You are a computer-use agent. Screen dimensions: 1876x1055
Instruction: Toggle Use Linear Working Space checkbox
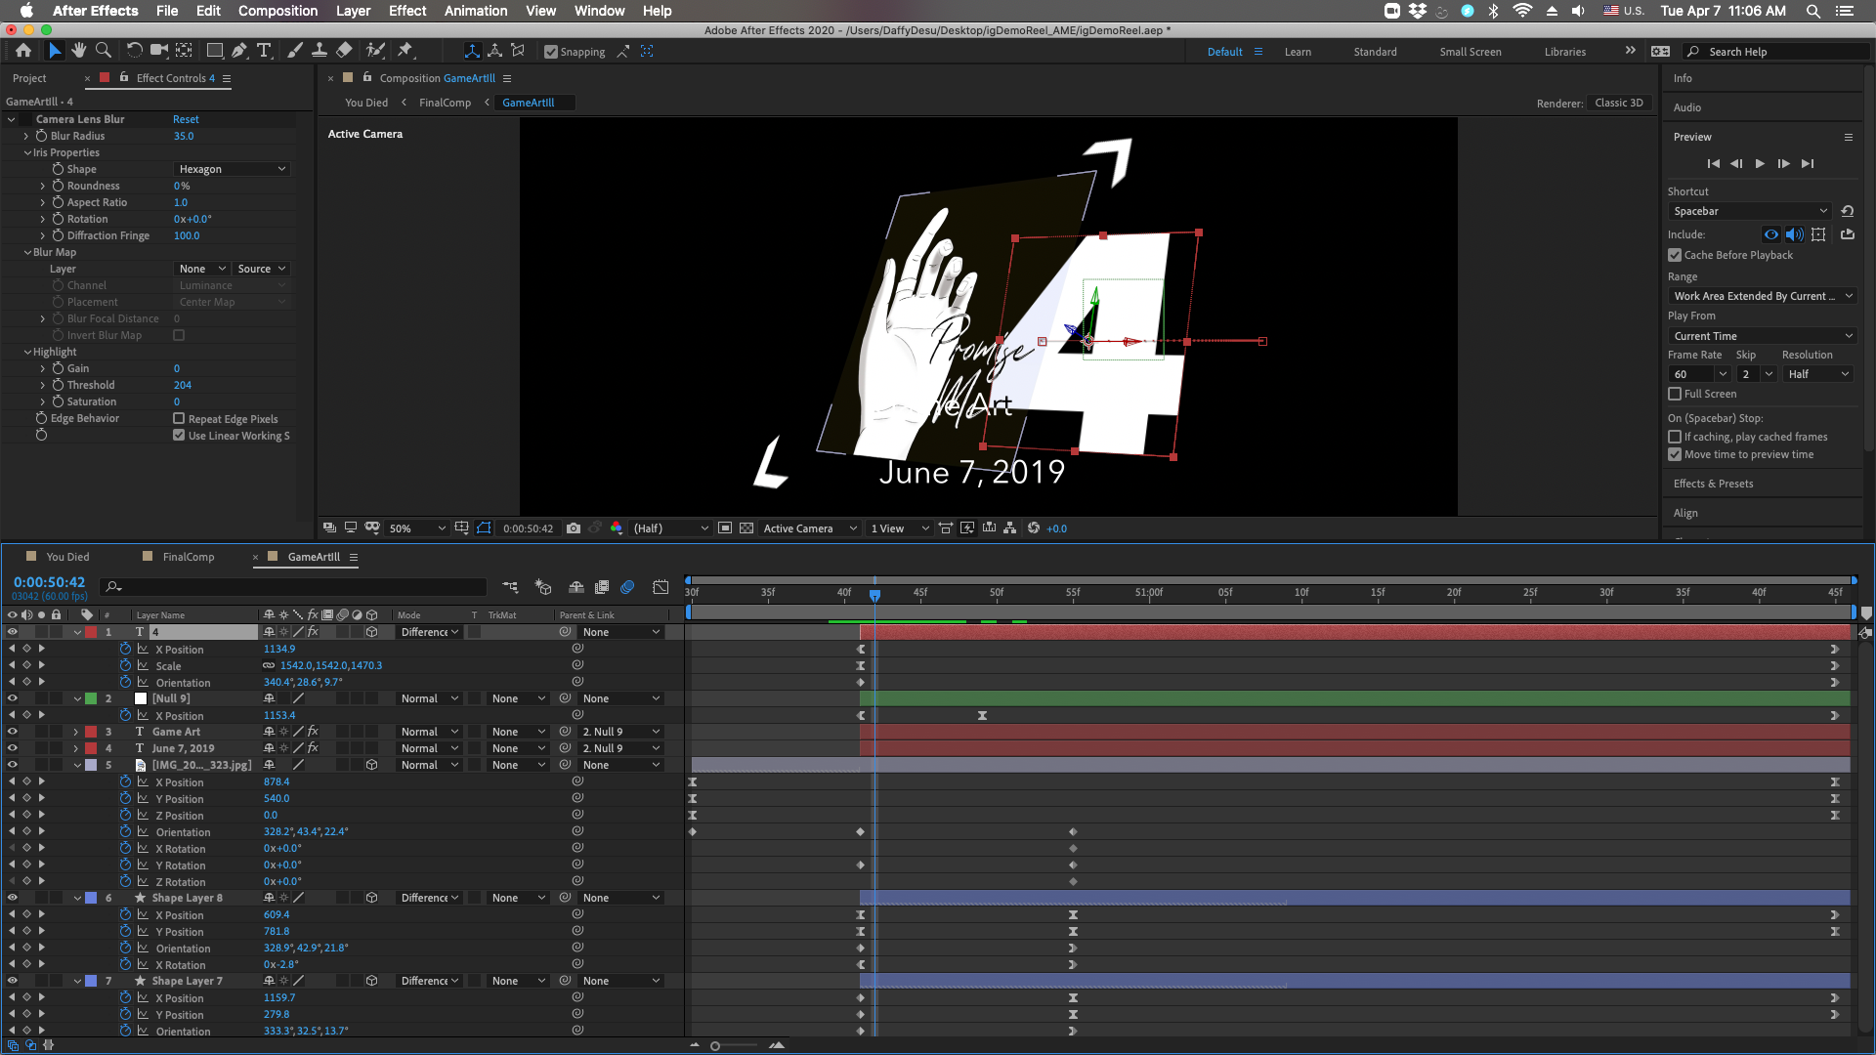point(179,436)
